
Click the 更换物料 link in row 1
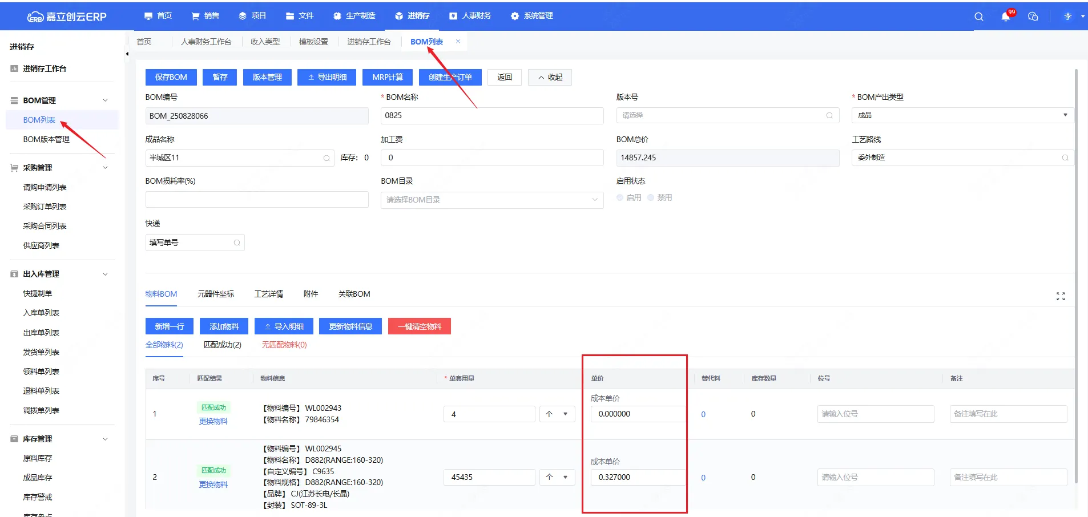click(213, 421)
